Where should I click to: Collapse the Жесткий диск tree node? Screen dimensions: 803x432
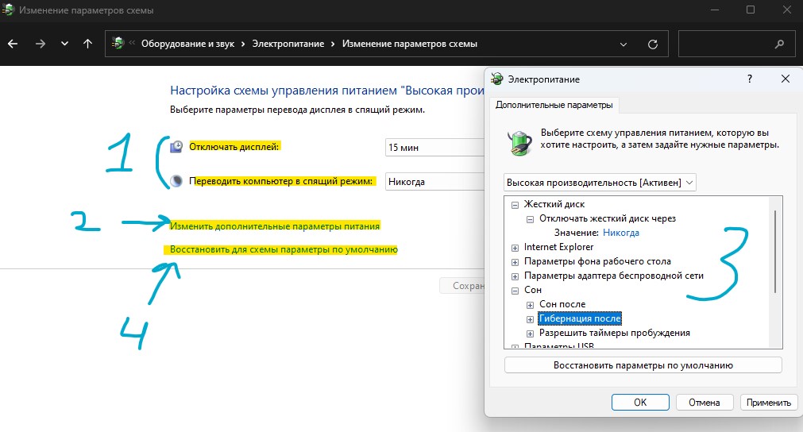click(x=515, y=205)
